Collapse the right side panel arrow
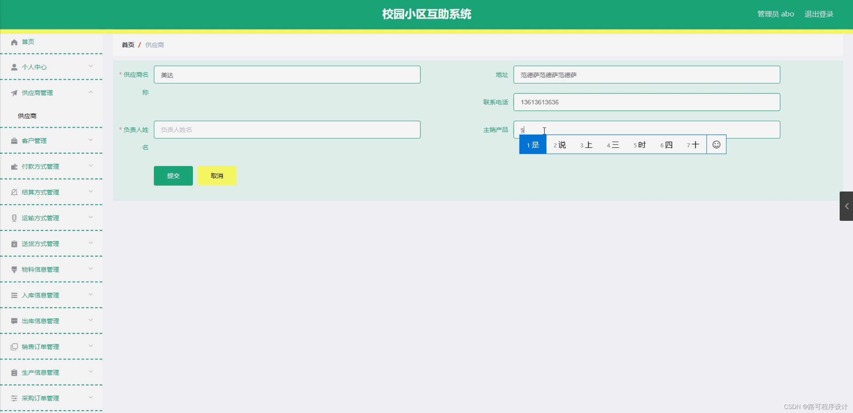The height and width of the screenshot is (413, 853). click(x=847, y=206)
